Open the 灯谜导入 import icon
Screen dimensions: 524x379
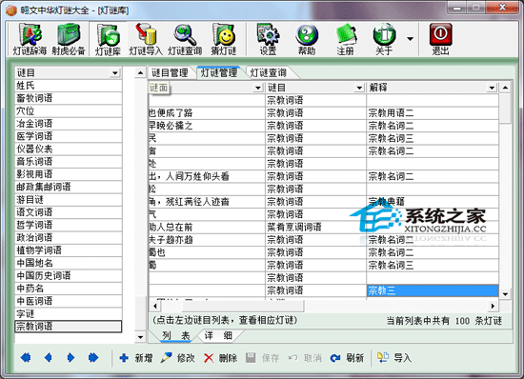[x=146, y=39]
